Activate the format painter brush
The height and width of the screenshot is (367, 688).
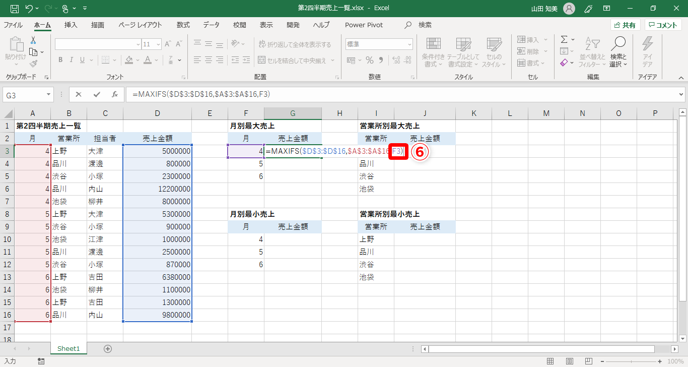click(x=33, y=64)
